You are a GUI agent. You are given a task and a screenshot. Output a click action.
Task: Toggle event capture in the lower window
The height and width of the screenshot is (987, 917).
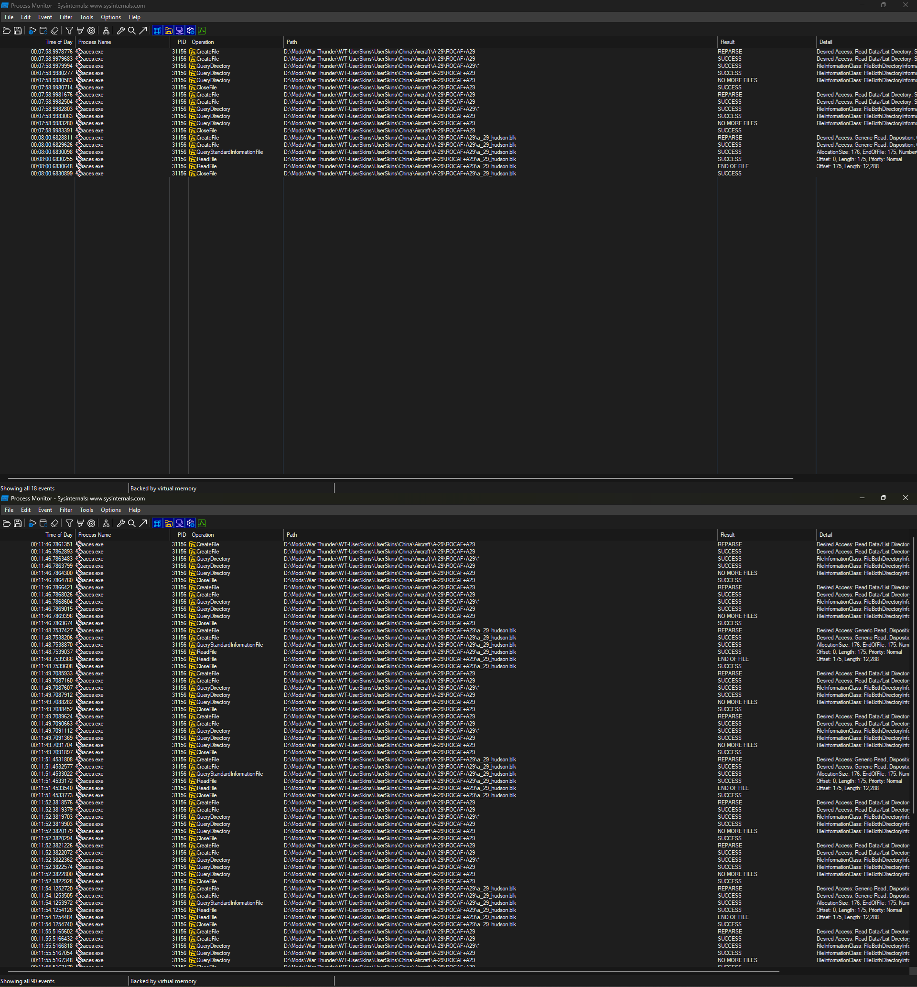(32, 523)
